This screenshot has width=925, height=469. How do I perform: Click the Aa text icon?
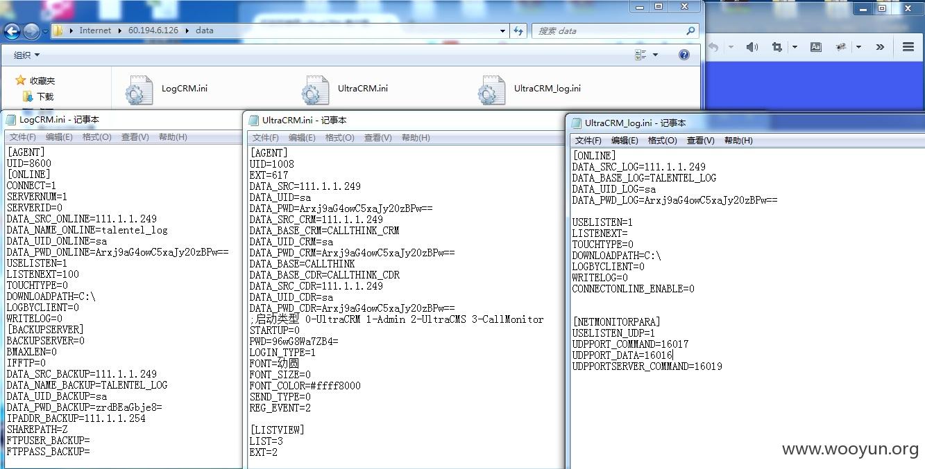pos(816,47)
